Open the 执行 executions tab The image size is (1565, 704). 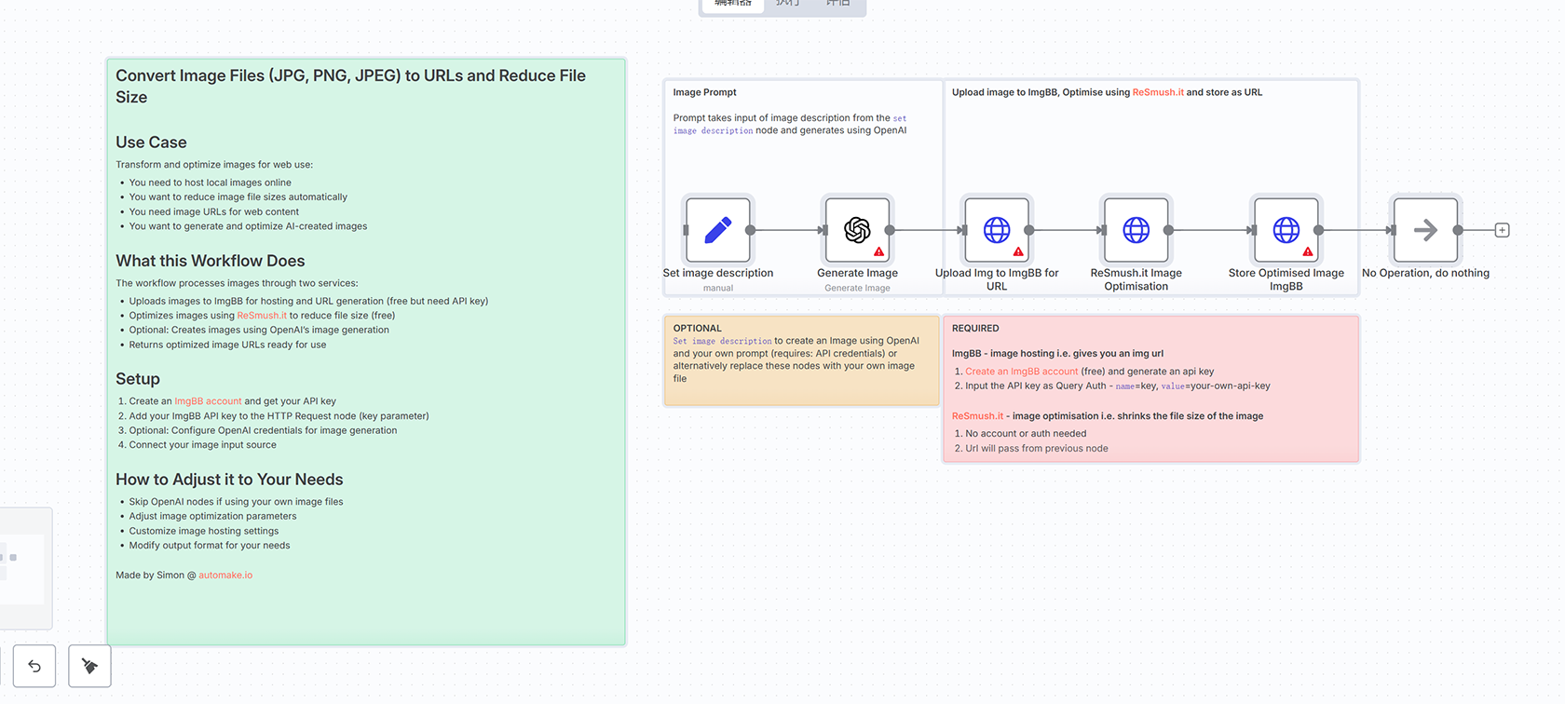[x=787, y=4]
